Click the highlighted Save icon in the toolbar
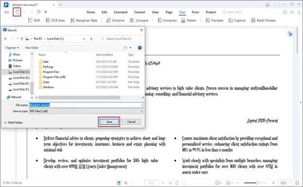The image size is (303, 187). (x=17, y=12)
